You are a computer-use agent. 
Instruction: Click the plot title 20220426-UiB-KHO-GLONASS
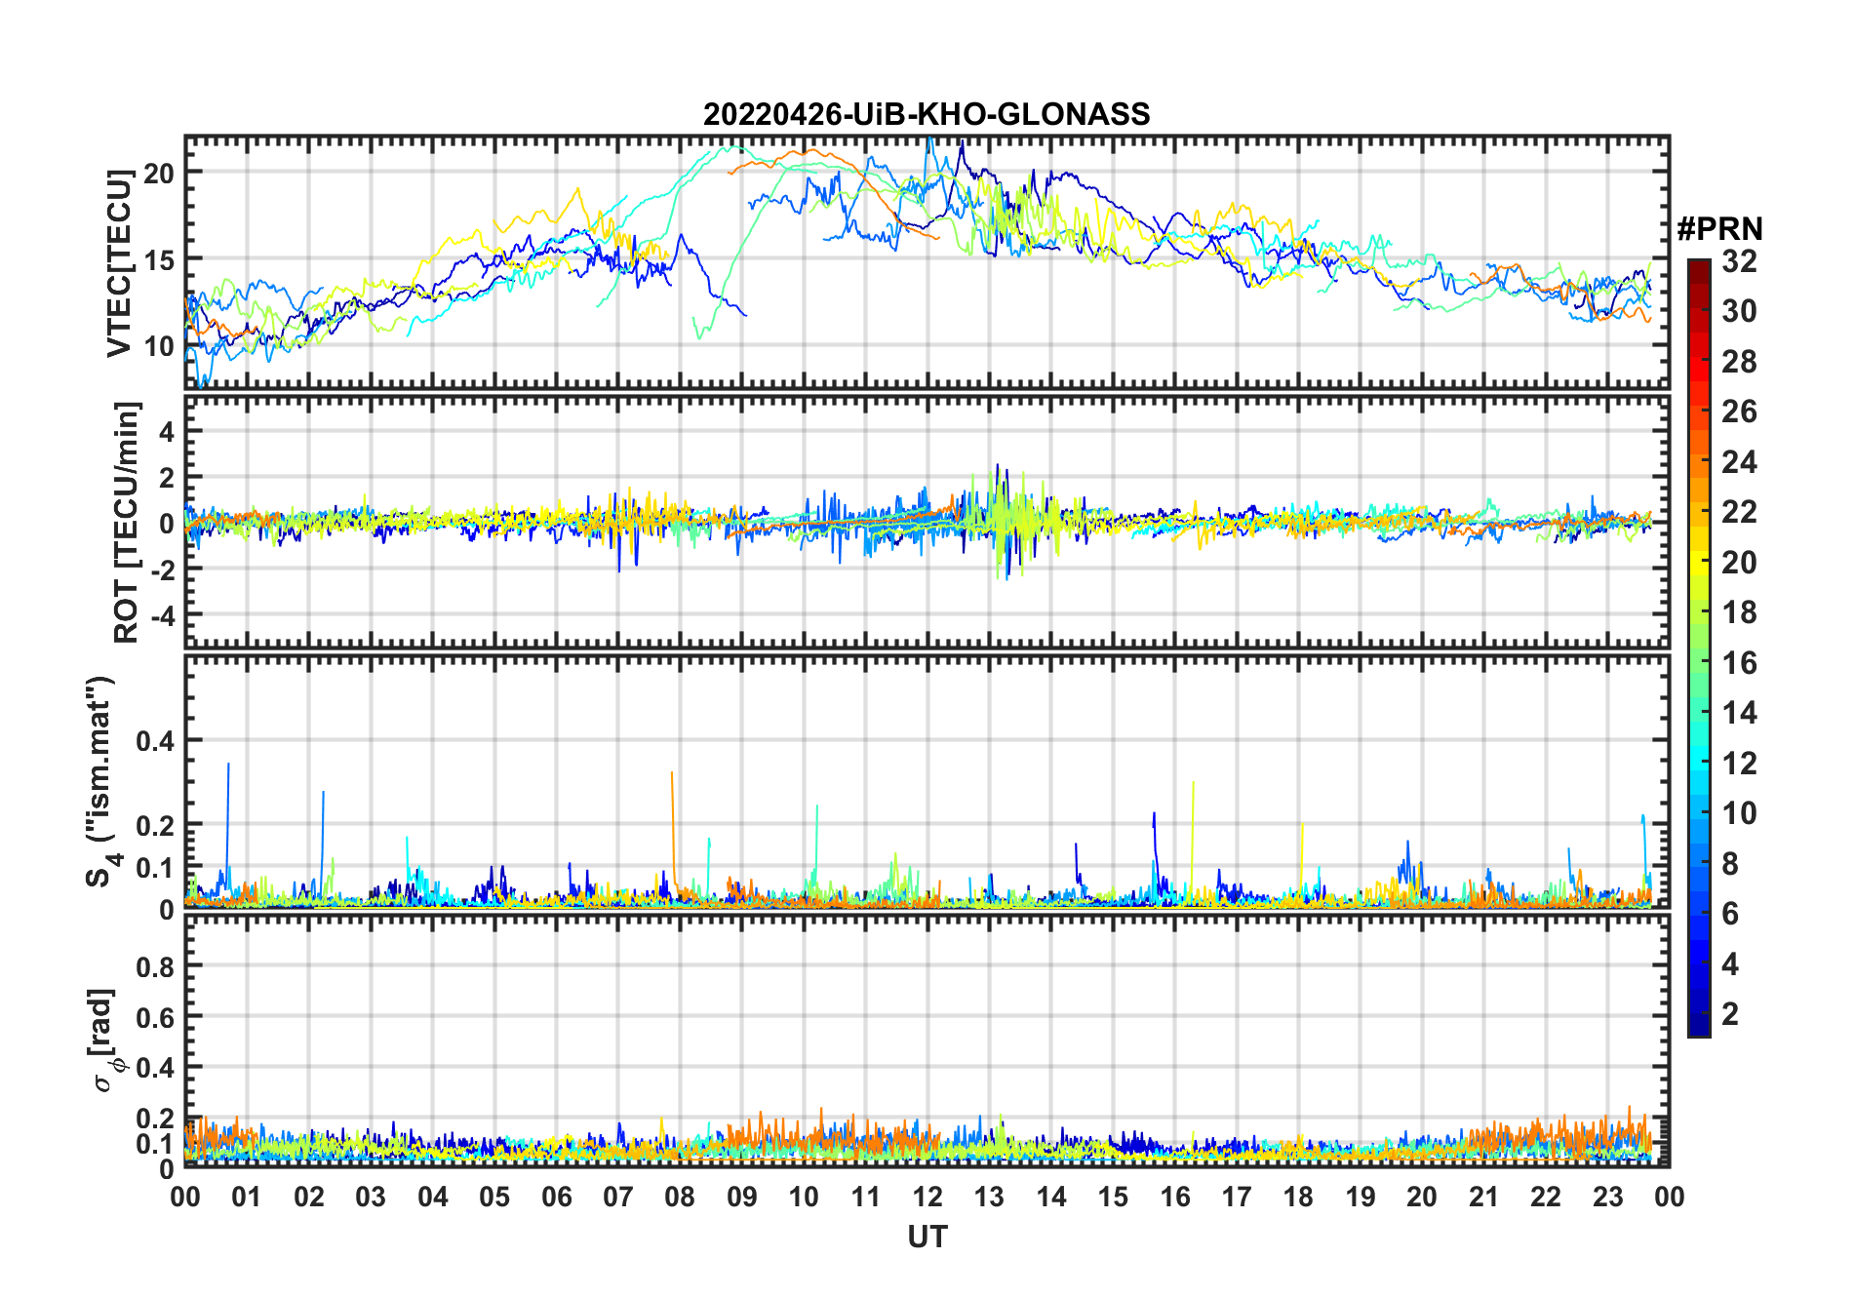(927, 114)
